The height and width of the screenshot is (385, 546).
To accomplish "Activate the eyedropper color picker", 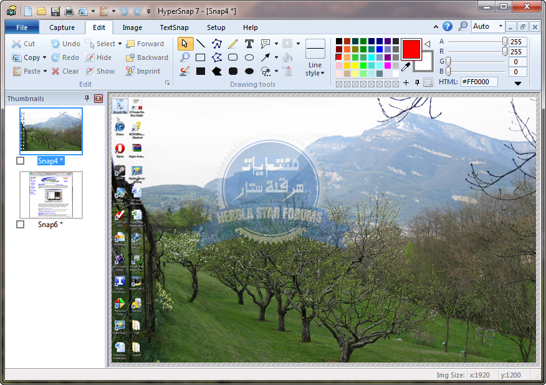I will [x=406, y=66].
